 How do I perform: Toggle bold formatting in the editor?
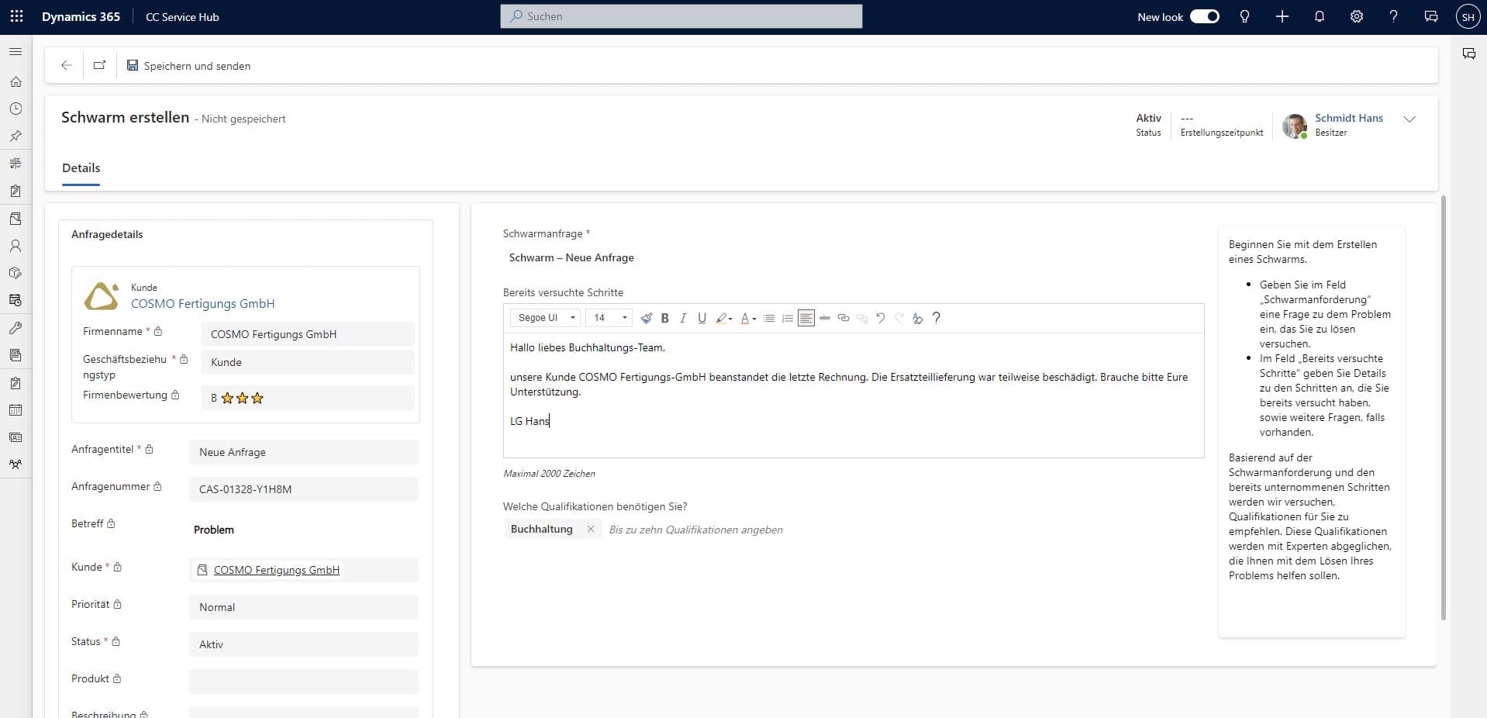[x=664, y=318]
